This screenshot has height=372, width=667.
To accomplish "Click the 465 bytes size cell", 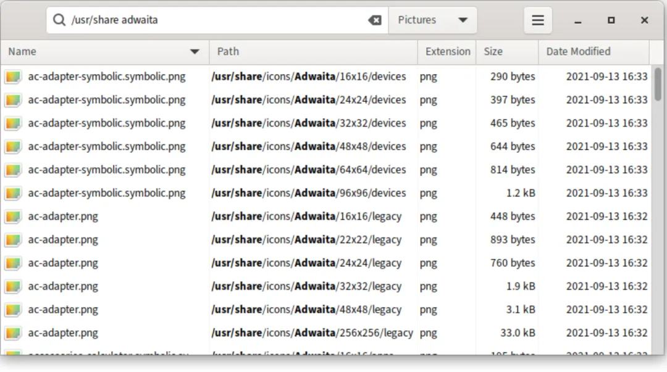I will pos(513,123).
